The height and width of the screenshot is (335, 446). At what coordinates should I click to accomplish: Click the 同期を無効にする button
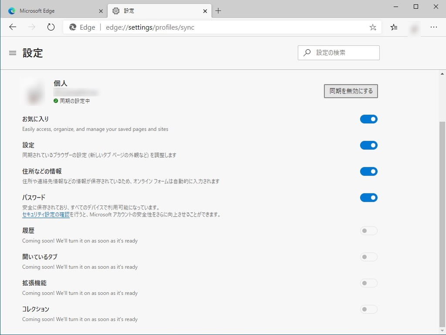pos(351,91)
